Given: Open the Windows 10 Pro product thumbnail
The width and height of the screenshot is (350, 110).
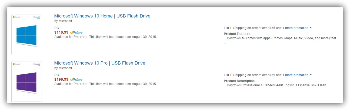Looking at the screenshot, I should (26, 81).
